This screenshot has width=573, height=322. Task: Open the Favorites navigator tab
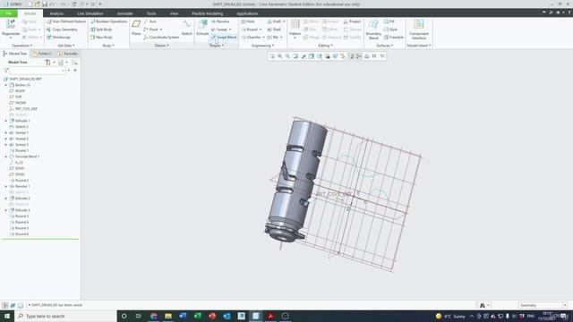tap(68, 54)
